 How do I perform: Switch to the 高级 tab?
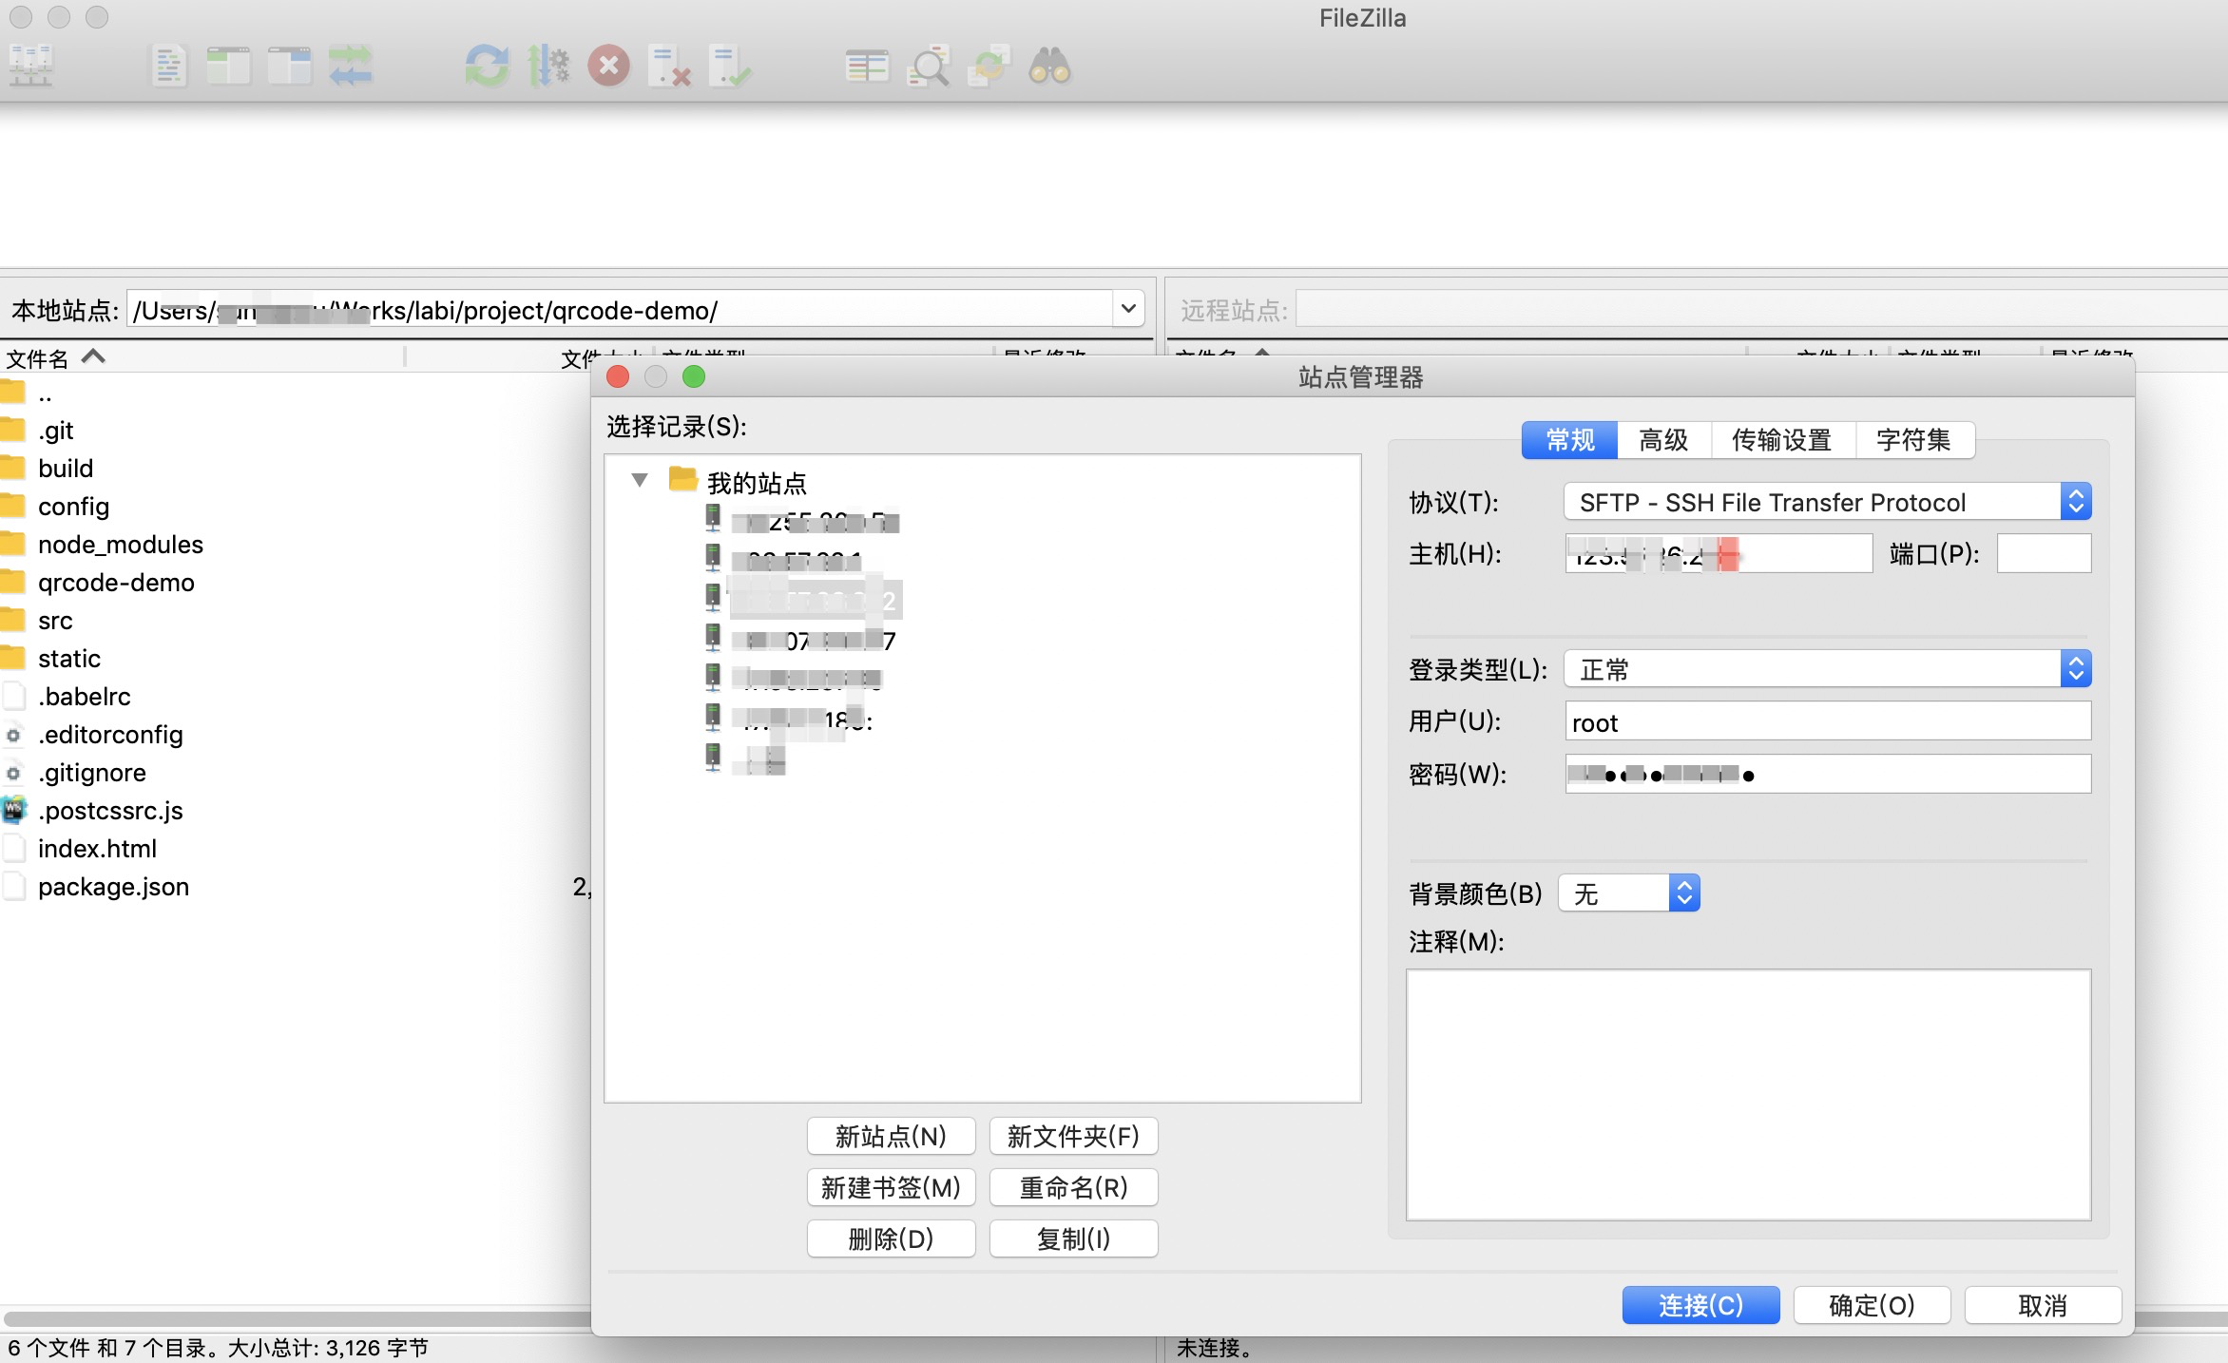(x=1663, y=439)
